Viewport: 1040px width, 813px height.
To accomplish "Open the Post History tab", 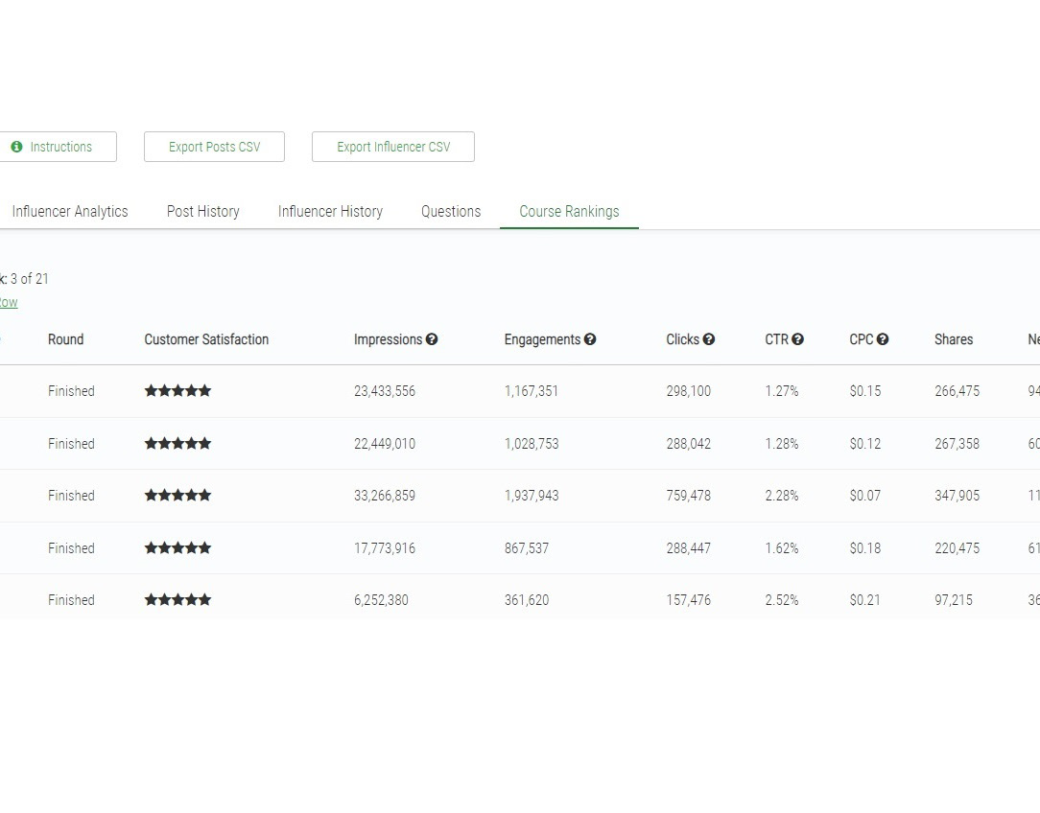I will click(x=203, y=212).
